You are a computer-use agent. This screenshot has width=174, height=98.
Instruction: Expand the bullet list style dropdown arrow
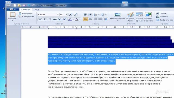click(99, 14)
